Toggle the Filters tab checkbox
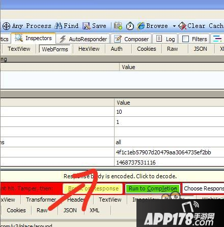 coord(185,39)
